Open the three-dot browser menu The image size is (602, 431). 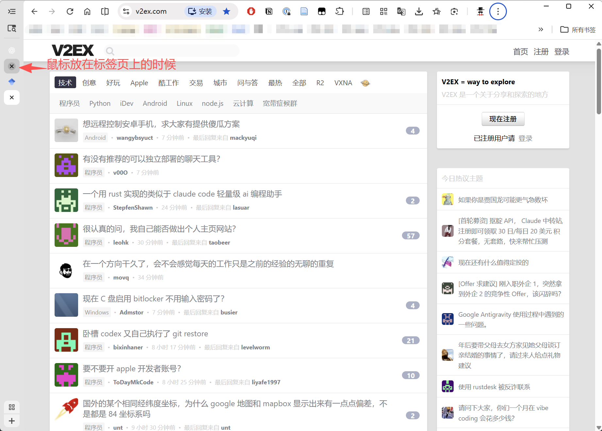498,12
